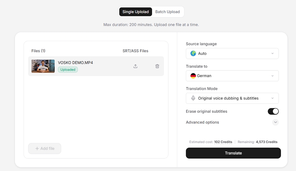The image size is (296, 171).
Task: Click the German flag icon
Action: coord(193,76)
